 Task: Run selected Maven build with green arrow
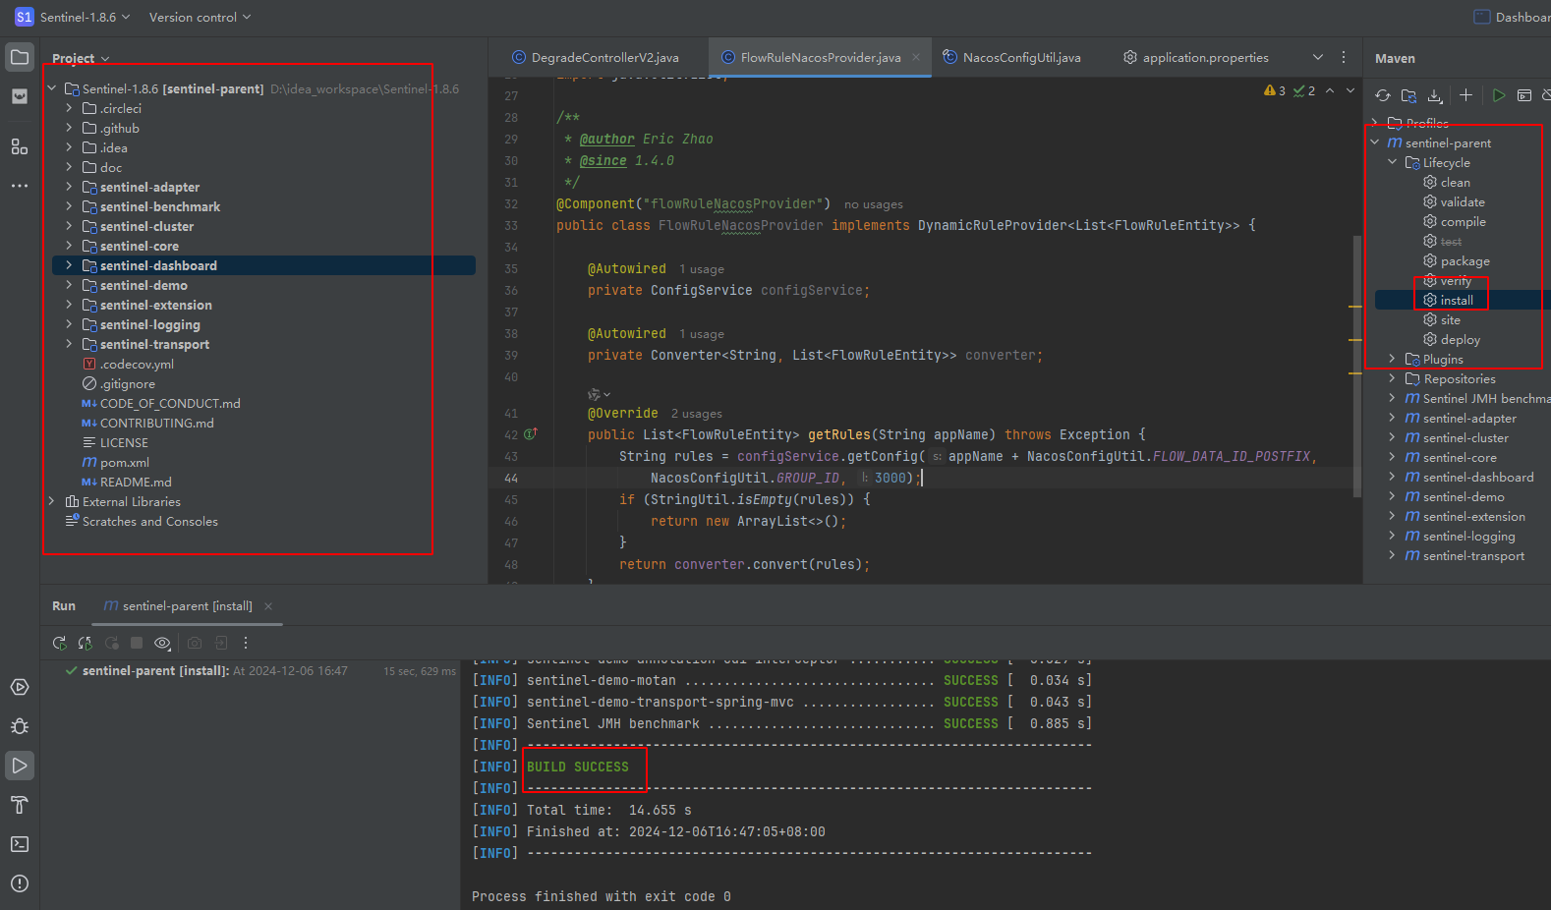1499,95
